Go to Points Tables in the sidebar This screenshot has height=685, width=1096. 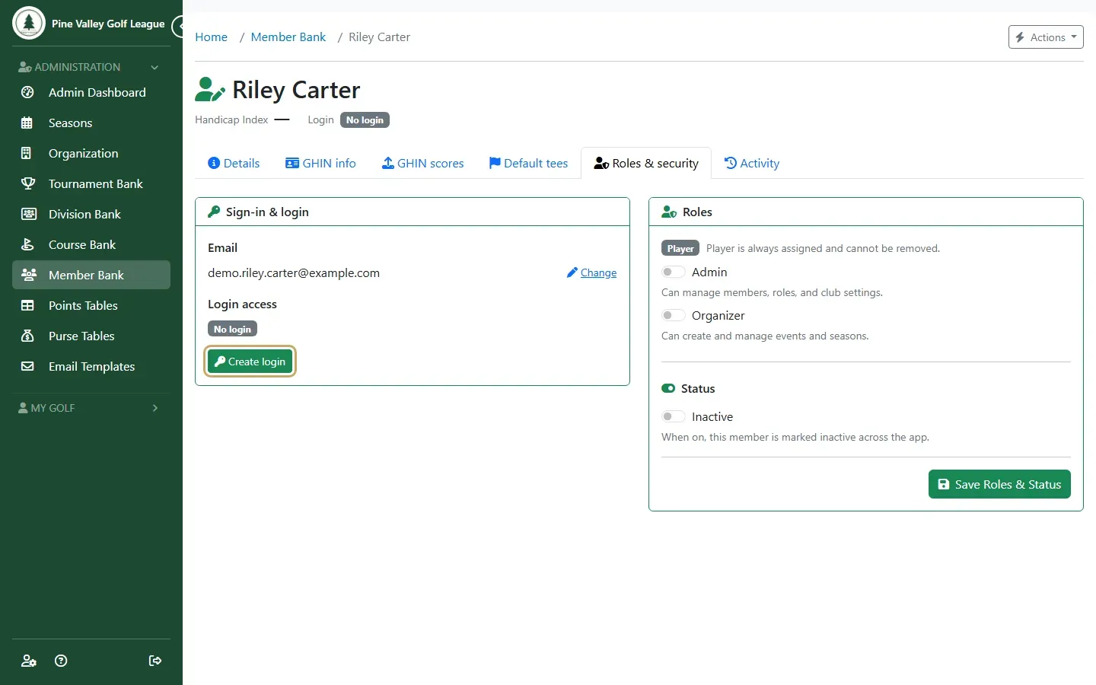(91, 305)
